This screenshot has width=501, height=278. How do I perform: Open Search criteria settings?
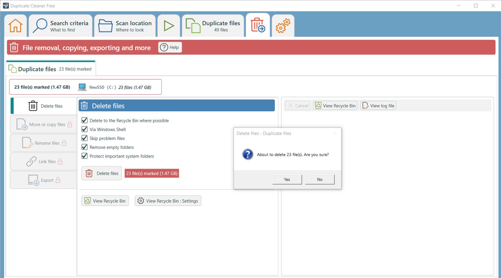[x=60, y=25]
